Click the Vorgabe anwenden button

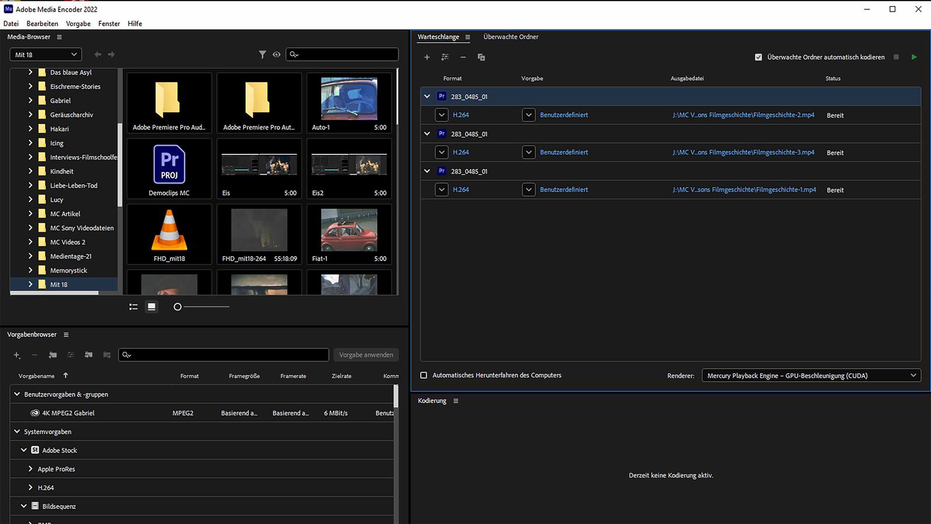tap(365, 355)
